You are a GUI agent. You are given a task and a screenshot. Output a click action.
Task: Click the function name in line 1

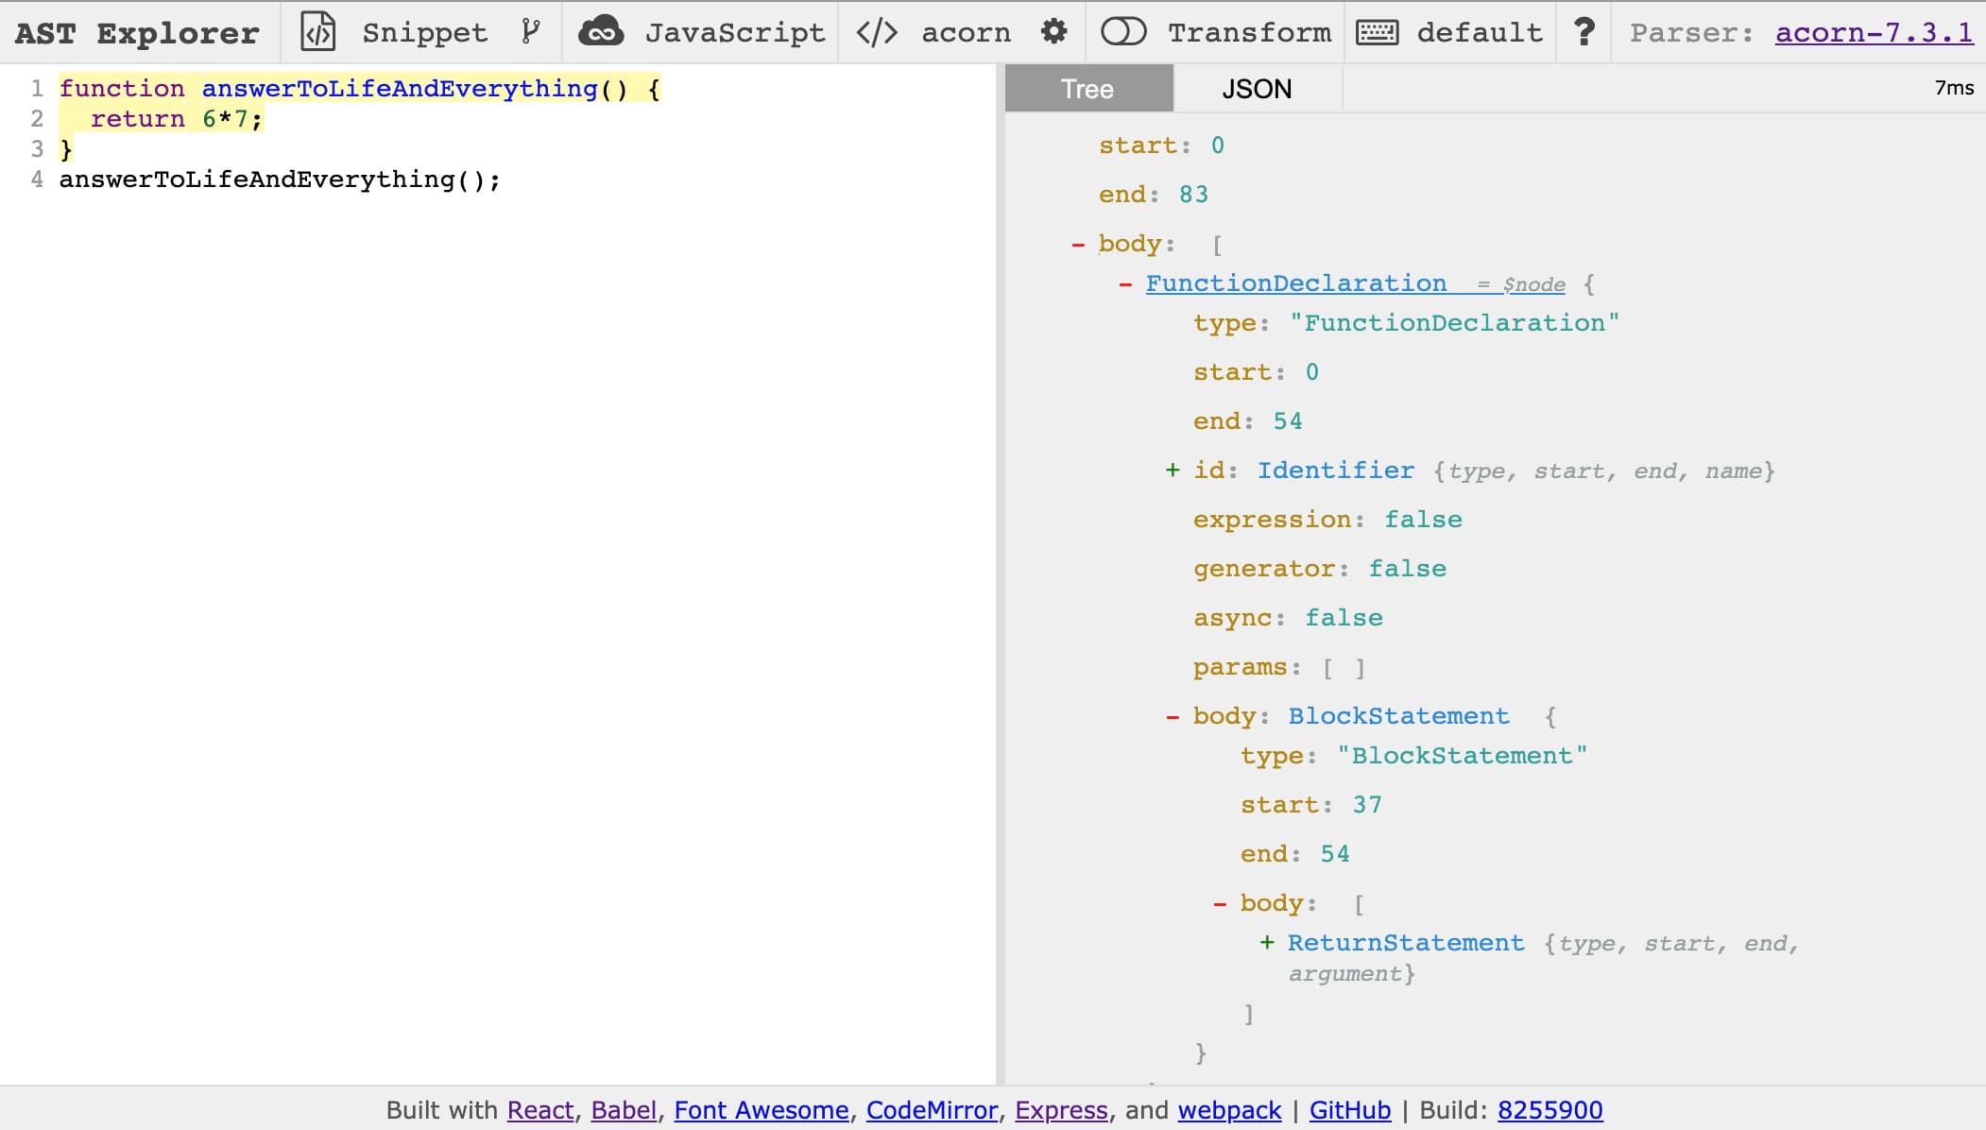(400, 89)
